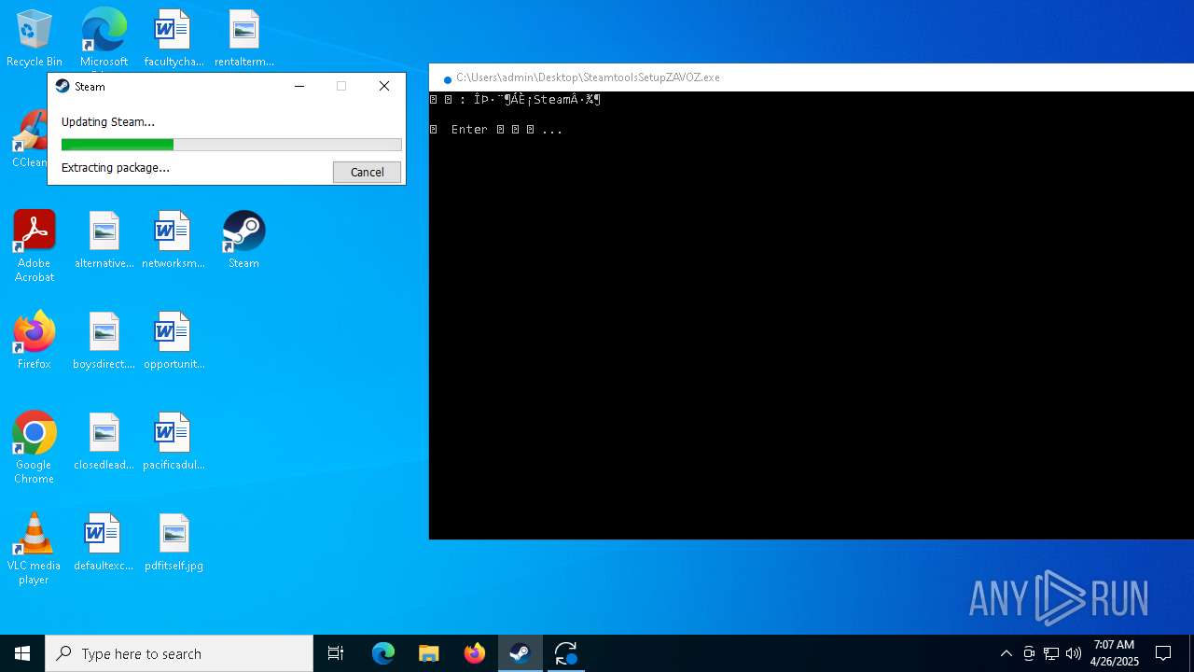1194x672 pixels.
Task: Focus the taskbar search box
Action: 179,653
